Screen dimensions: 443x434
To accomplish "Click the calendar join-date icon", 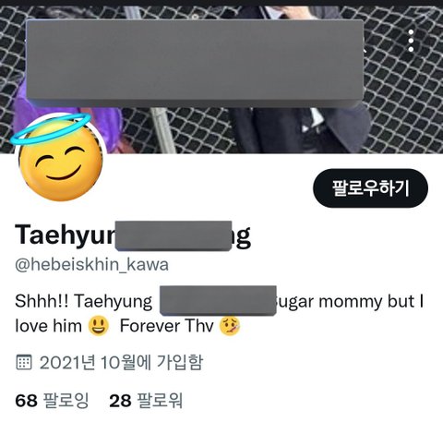I will (x=23, y=362).
